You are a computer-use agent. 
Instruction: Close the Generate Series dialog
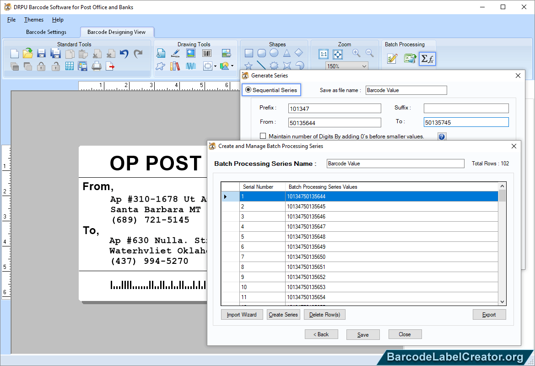(518, 76)
